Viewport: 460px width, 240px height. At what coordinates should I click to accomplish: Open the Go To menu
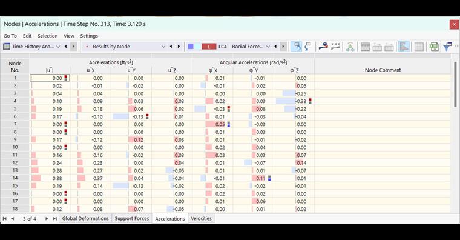coord(10,36)
